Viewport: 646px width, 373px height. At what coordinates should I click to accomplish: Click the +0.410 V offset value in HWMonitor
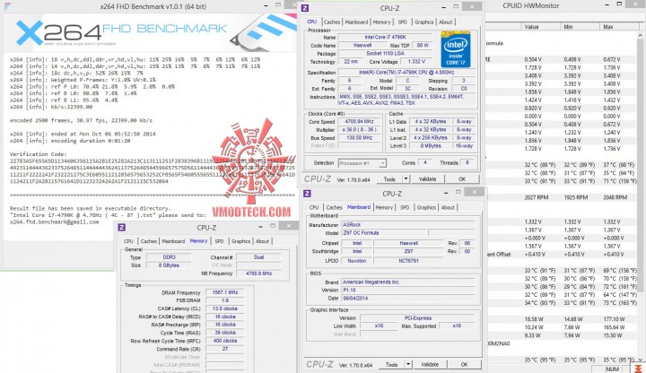[535, 255]
